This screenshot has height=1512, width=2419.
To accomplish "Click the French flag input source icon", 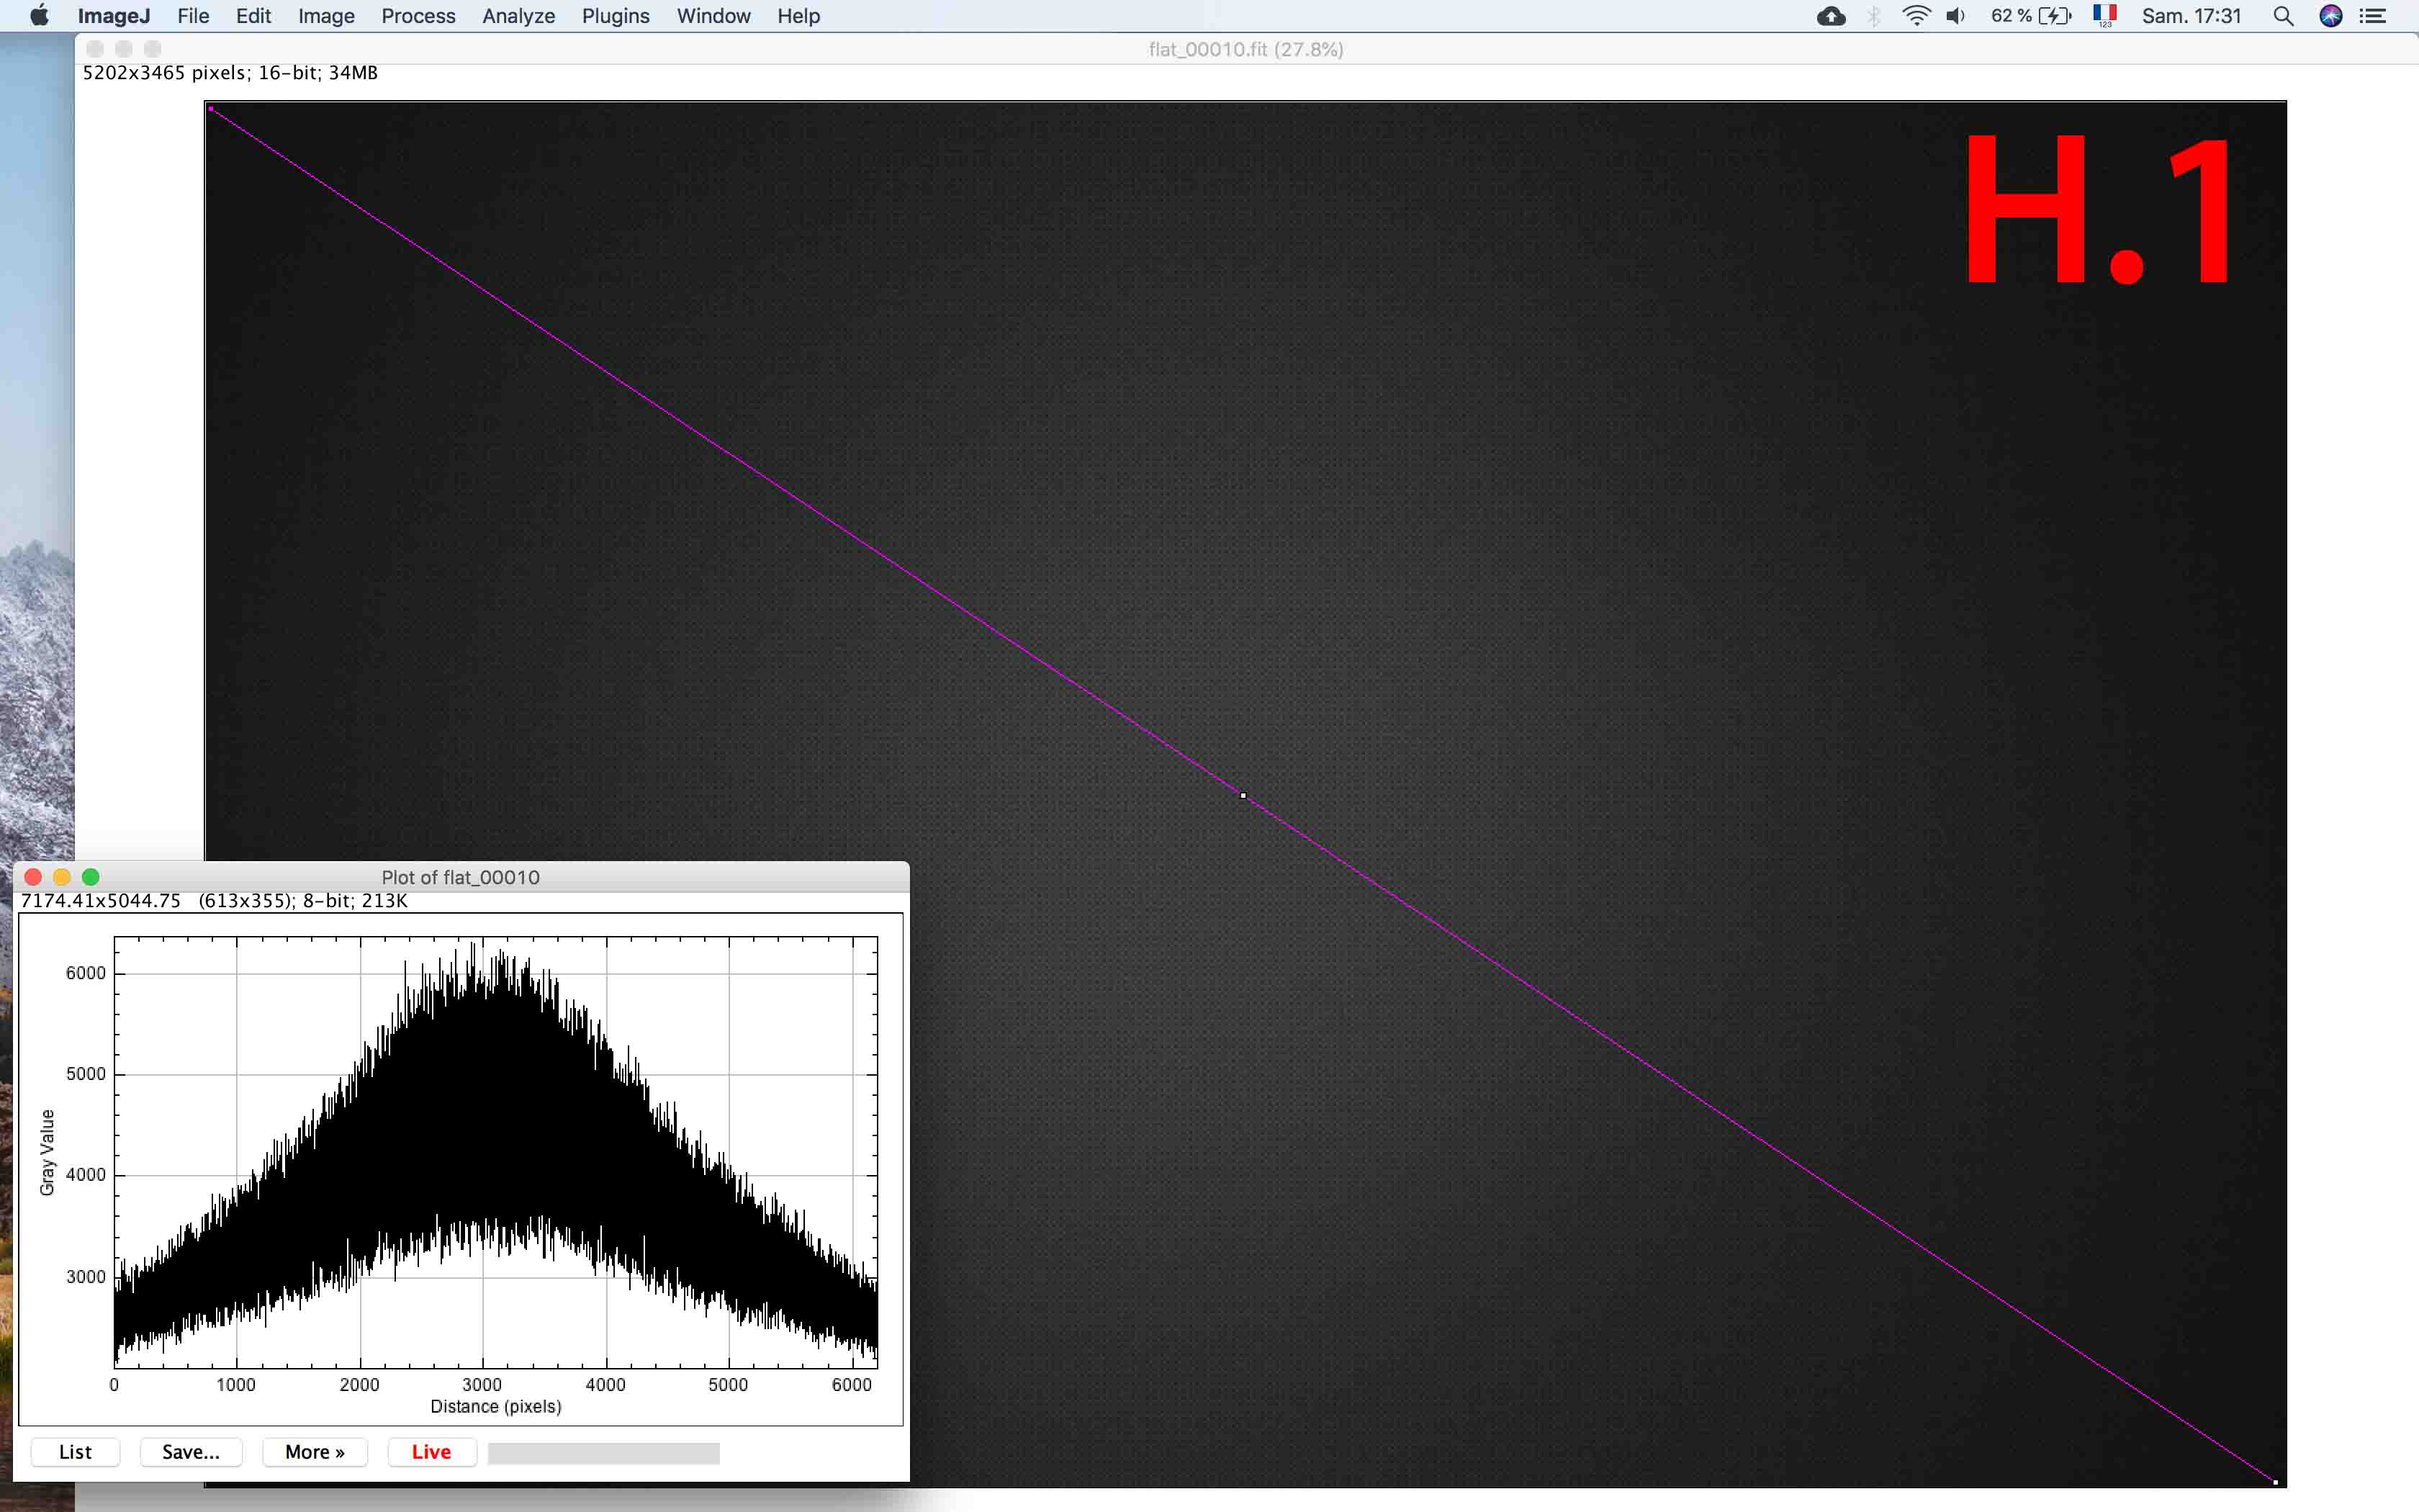I will pos(2104,16).
